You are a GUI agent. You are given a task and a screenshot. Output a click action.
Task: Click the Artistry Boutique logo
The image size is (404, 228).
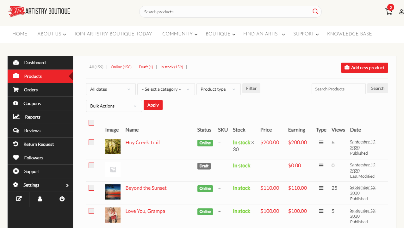(39, 12)
